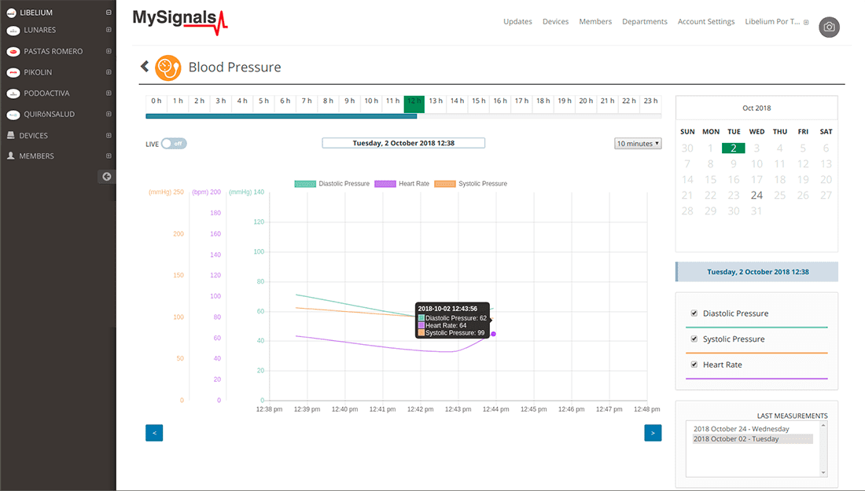Collapse the sidebar with the arrow icon
The image size is (865, 491).
[x=106, y=176]
